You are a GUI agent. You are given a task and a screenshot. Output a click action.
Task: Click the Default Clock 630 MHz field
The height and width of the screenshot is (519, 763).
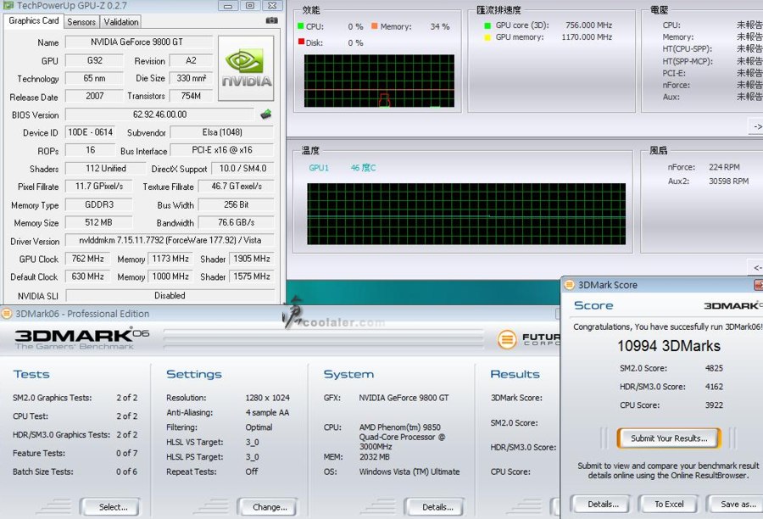tap(88, 276)
